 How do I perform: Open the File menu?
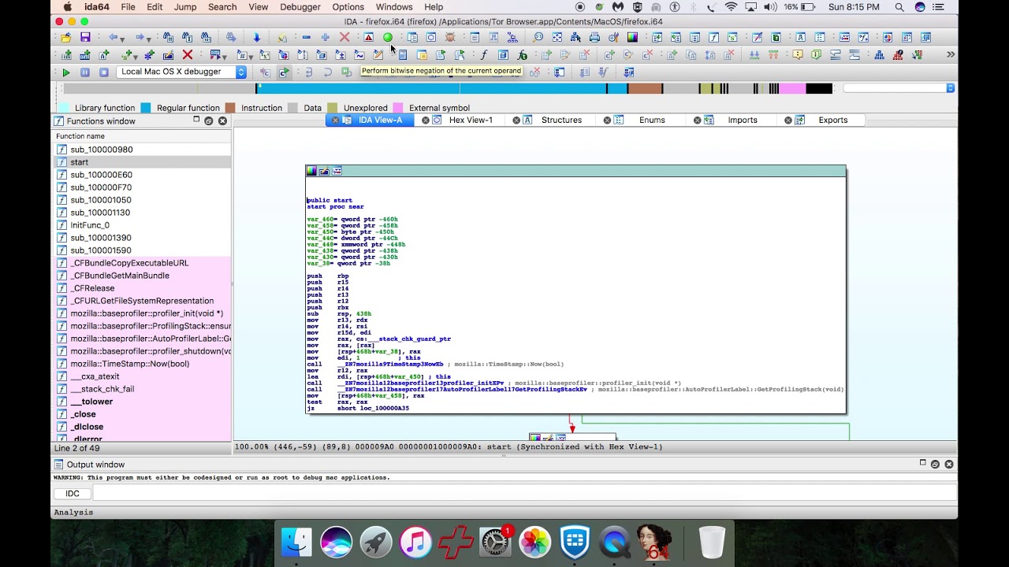click(x=128, y=7)
